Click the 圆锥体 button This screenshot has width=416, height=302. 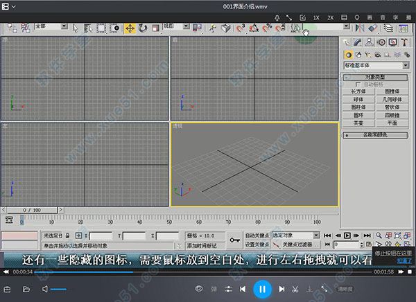point(392,91)
